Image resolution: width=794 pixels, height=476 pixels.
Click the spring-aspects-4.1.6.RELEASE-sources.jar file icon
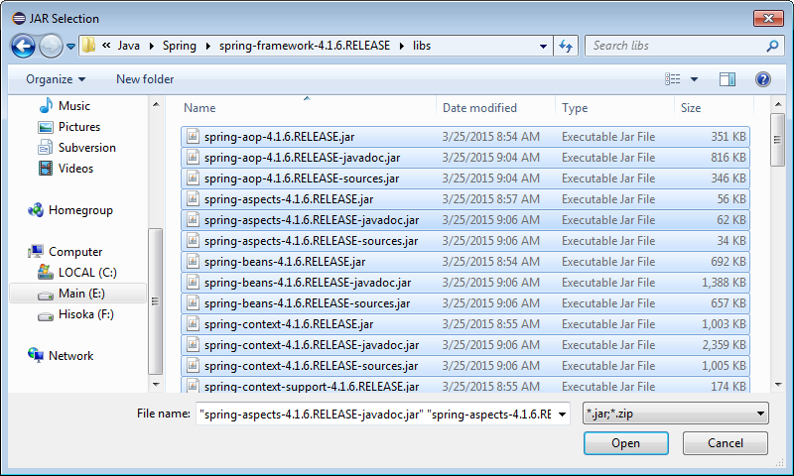[x=193, y=240]
